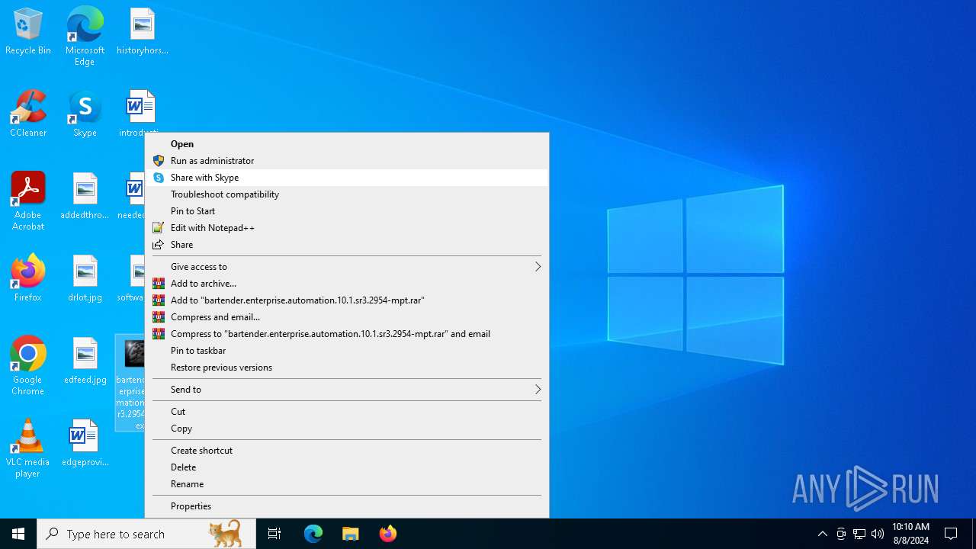Choose Rename in the context menu
Image resolution: width=976 pixels, height=549 pixels.
(347, 484)
